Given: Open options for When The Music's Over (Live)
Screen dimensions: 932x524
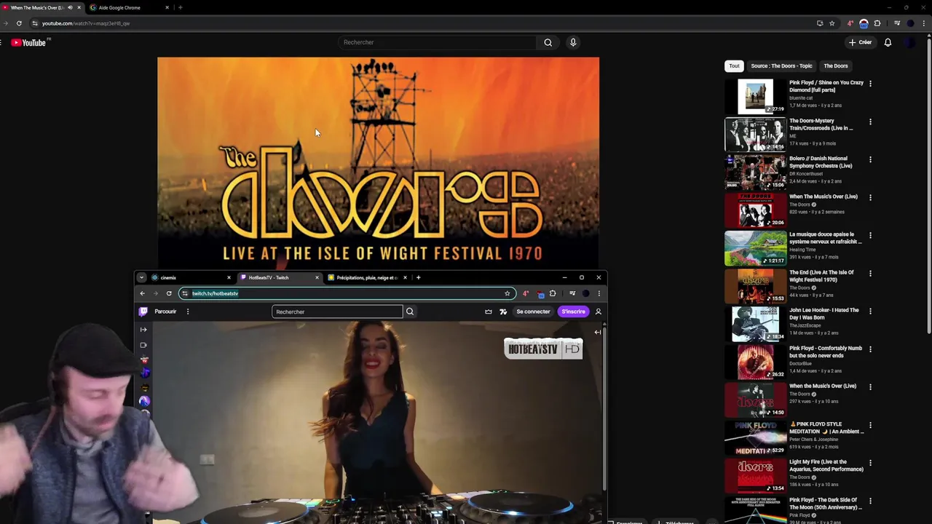Looking at the screenshot, I should click(870, 197).
